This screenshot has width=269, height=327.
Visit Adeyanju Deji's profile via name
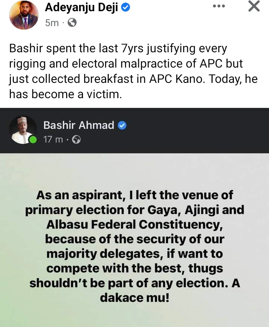(x=82, y=7)
